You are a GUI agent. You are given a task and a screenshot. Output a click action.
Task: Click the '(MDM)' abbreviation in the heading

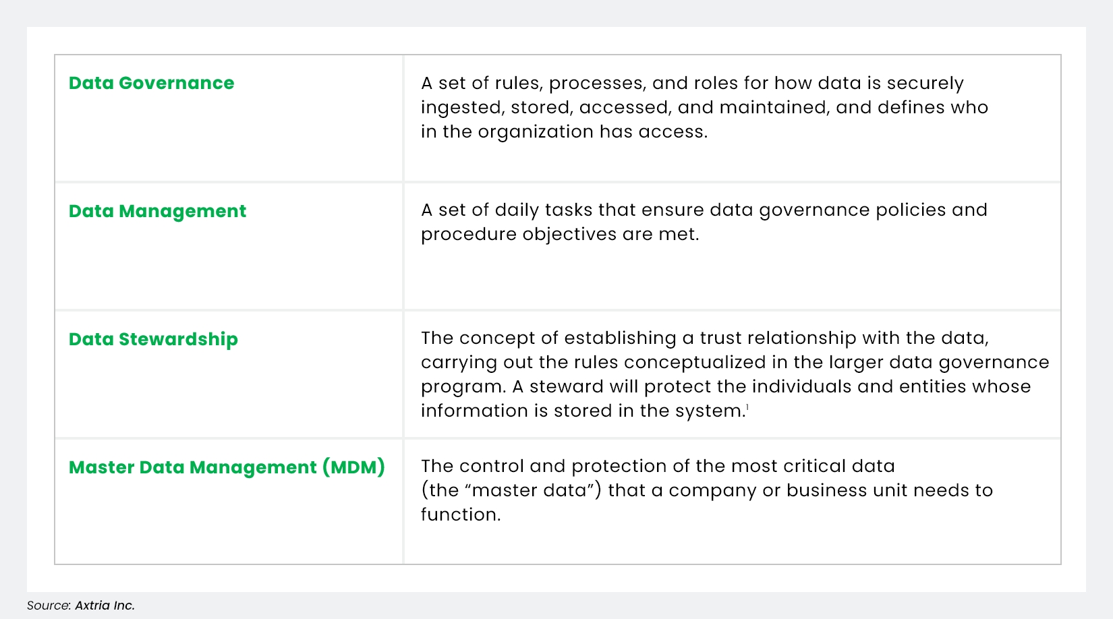point(353,467)
